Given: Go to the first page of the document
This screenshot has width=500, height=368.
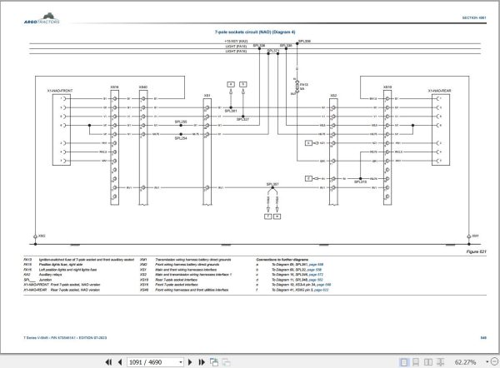Looking at the screenshot, I should coord(108,362).
